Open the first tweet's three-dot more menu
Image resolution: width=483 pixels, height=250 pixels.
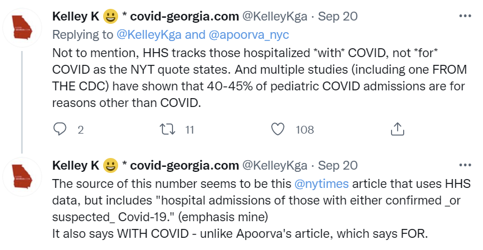pos(465,16)
